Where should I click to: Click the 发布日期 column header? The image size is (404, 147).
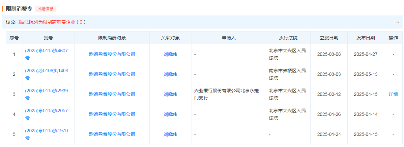pyautogui.click(x=366, y=38)
